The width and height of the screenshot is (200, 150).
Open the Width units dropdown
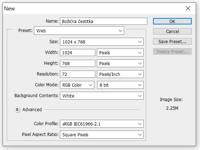coord(120,53)
